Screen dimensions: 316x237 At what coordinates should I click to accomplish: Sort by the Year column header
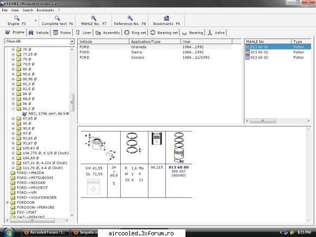206,41
